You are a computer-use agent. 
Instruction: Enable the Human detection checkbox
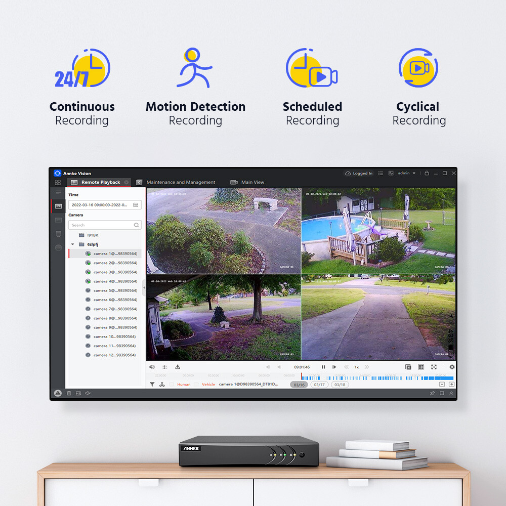[172, 385]
